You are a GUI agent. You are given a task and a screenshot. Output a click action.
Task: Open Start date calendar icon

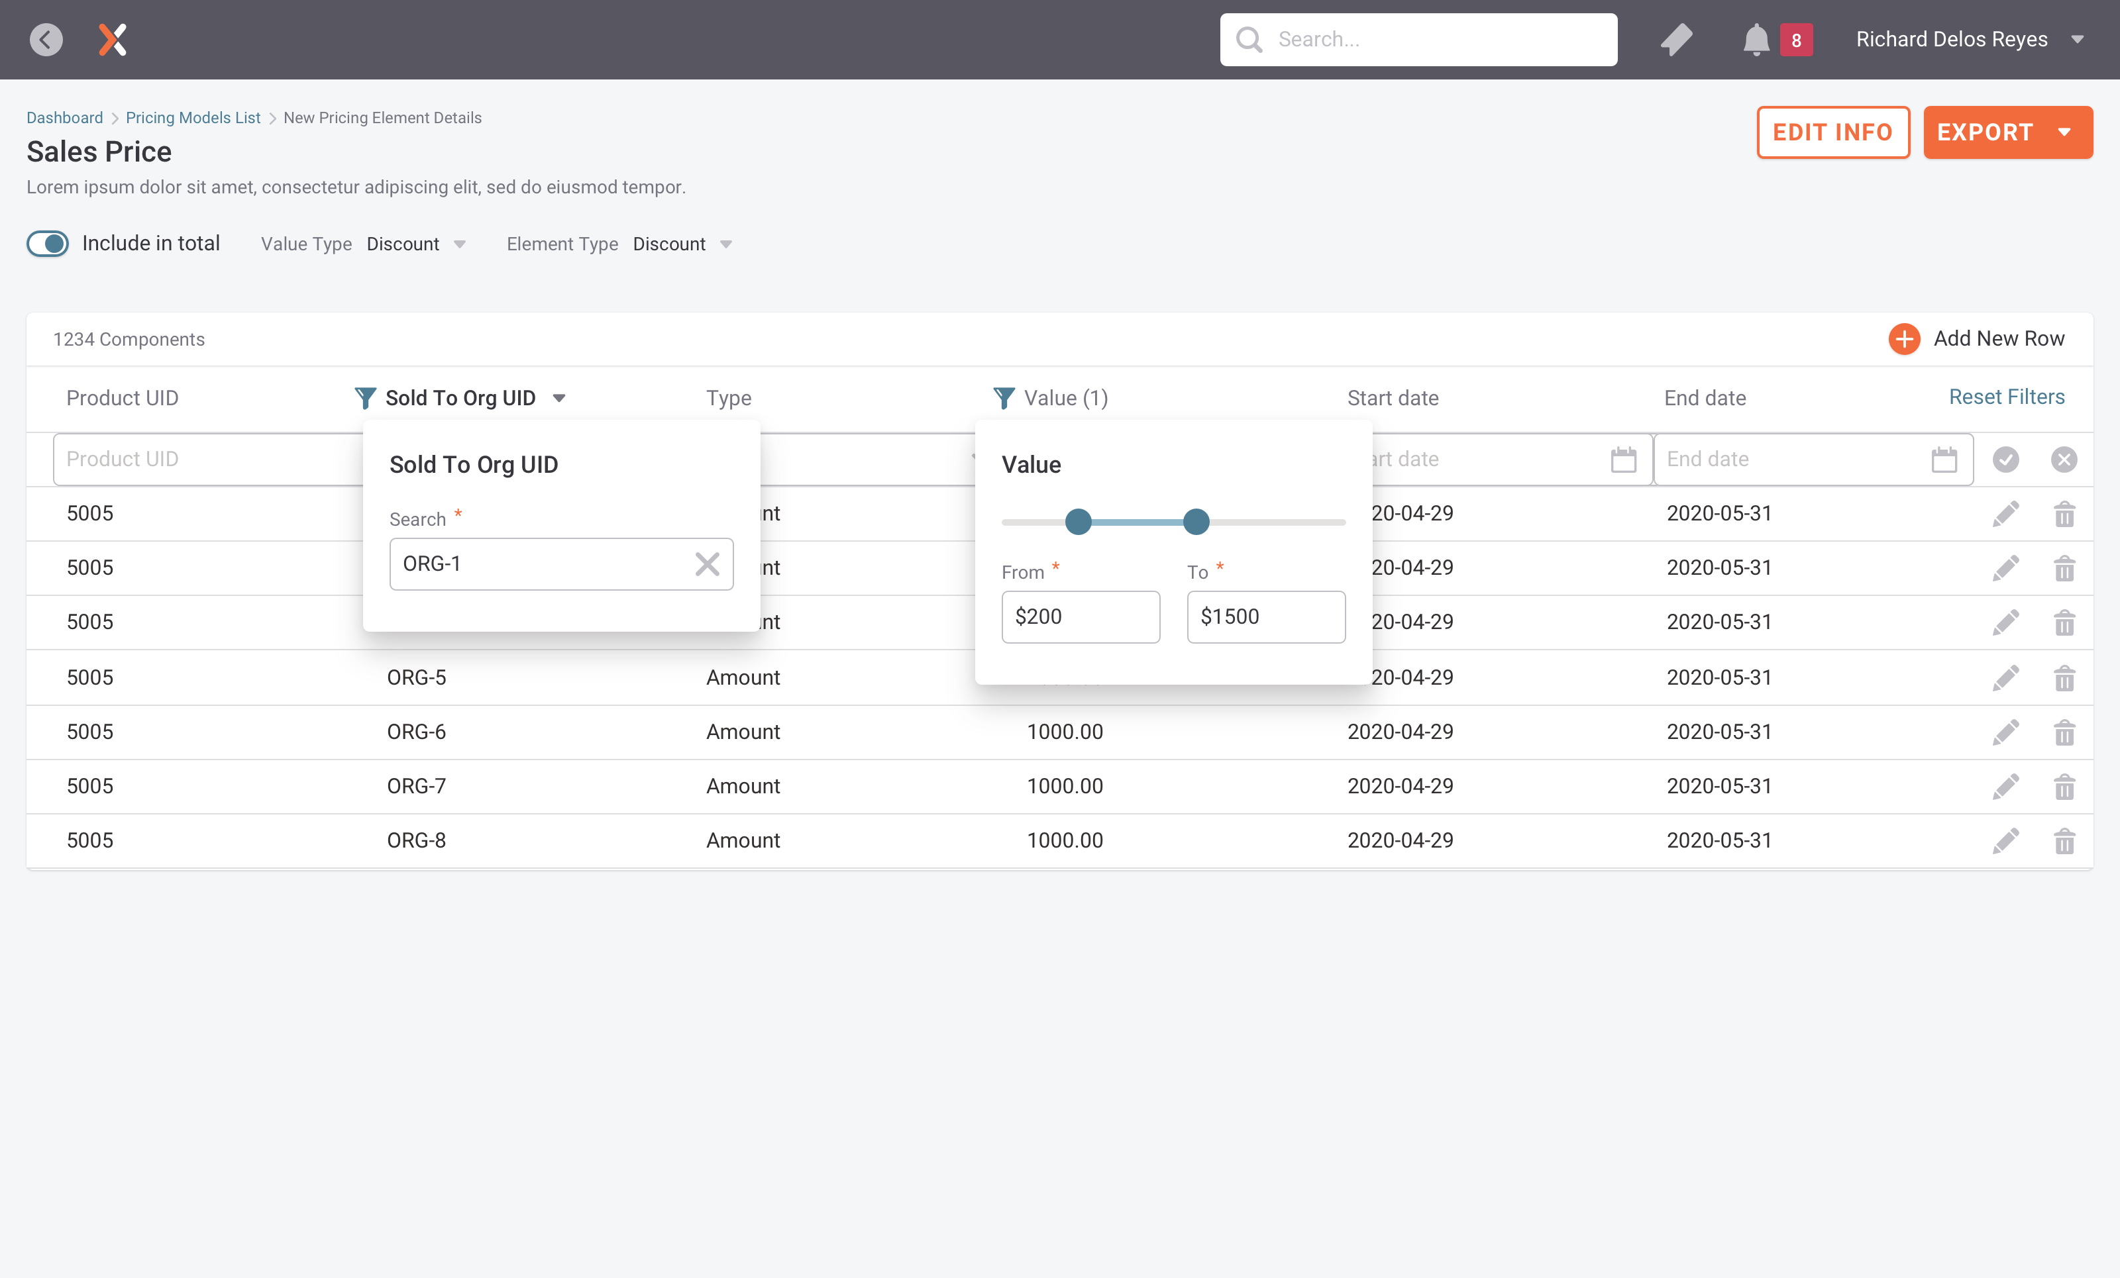point(1624,460)
